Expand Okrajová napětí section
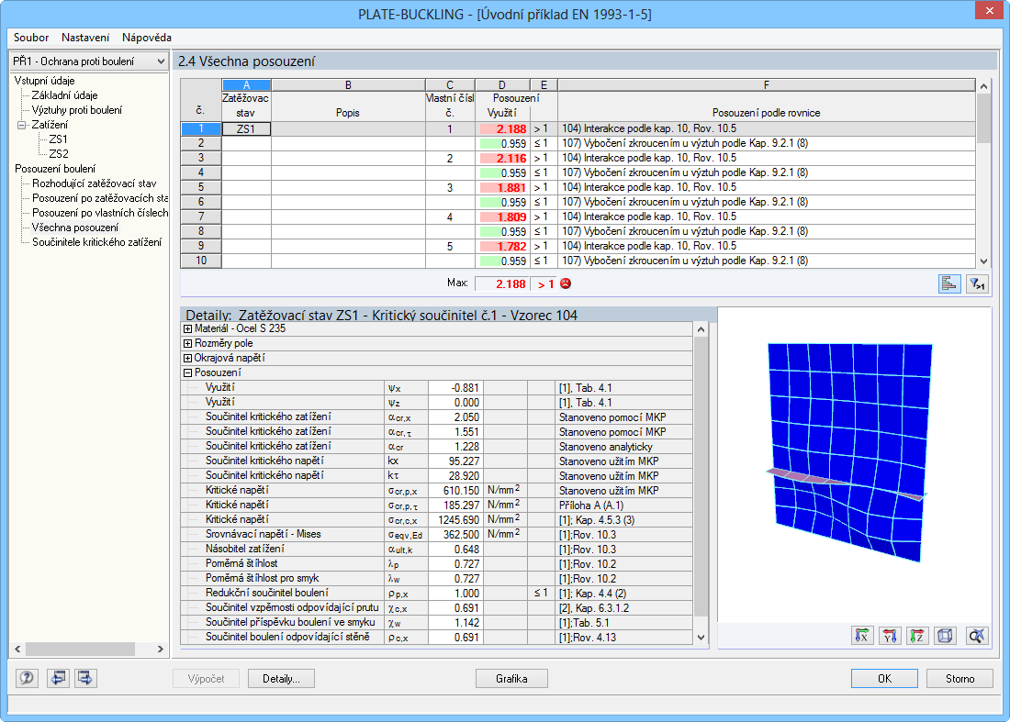The image size is (1010, 722). click(x=187, y=359)
